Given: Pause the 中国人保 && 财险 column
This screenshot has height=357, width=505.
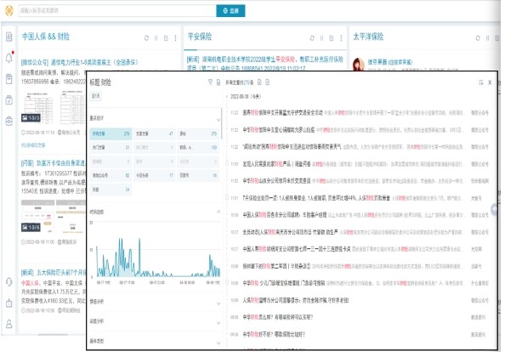Looking at the screenshot, I should tap(156, 38).
